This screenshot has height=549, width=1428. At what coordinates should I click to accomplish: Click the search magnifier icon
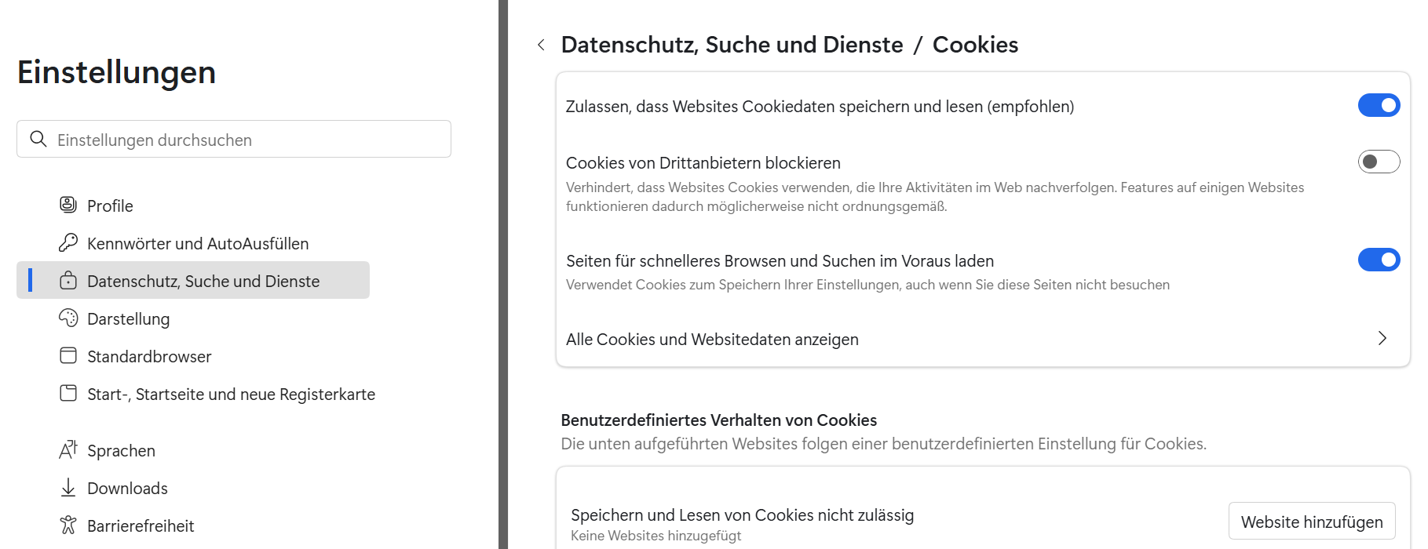(38, 139)
